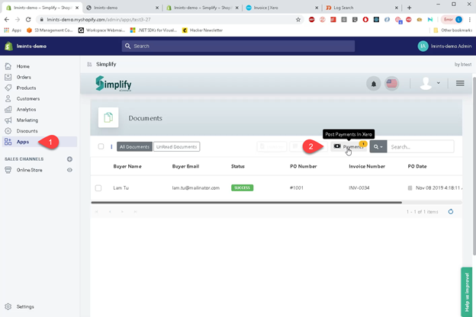Click the eye icon beside Online Store
This screenshot has width=476, height=317.
pyautogui.click(x=69, y=170)
